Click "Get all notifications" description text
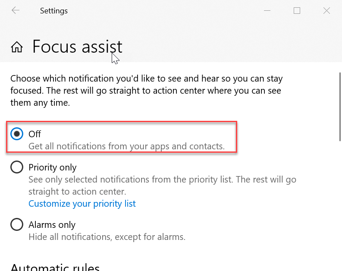Viewport: 342px width, 271px height. 126,146
